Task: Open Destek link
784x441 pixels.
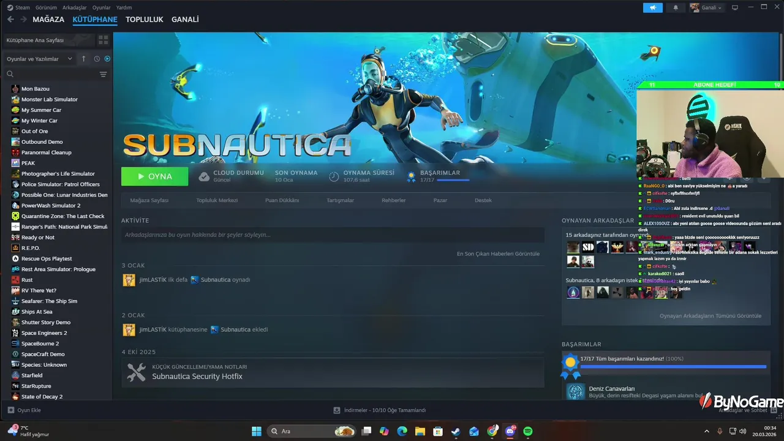Action: coord(483,200)
